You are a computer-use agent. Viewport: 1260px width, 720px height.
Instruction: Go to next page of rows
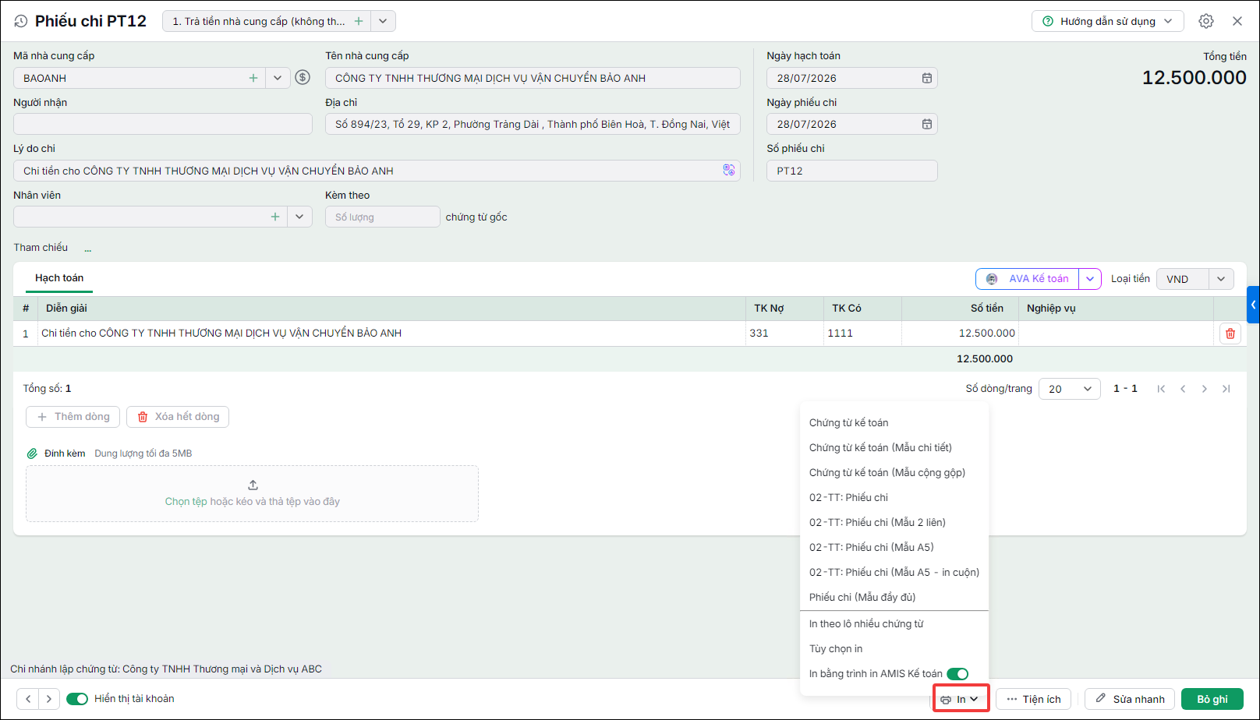pyautogui.click(x=1205, y=389)
